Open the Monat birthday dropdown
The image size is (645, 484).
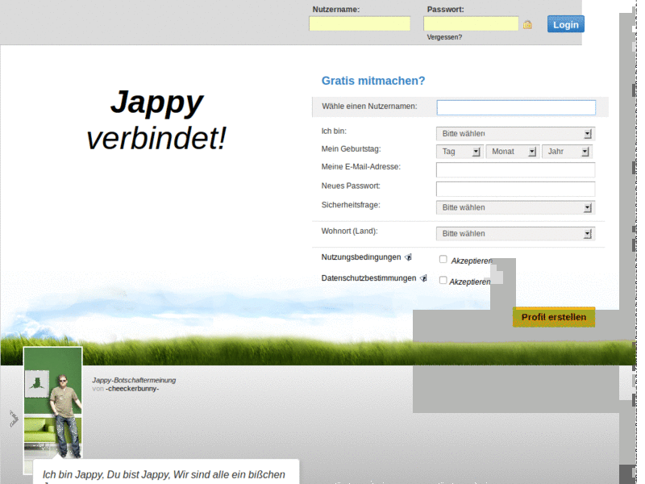click(513, 152)
